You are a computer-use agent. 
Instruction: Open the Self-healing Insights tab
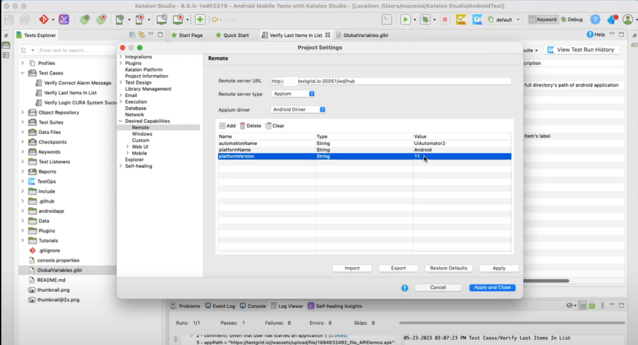[335, 306]
